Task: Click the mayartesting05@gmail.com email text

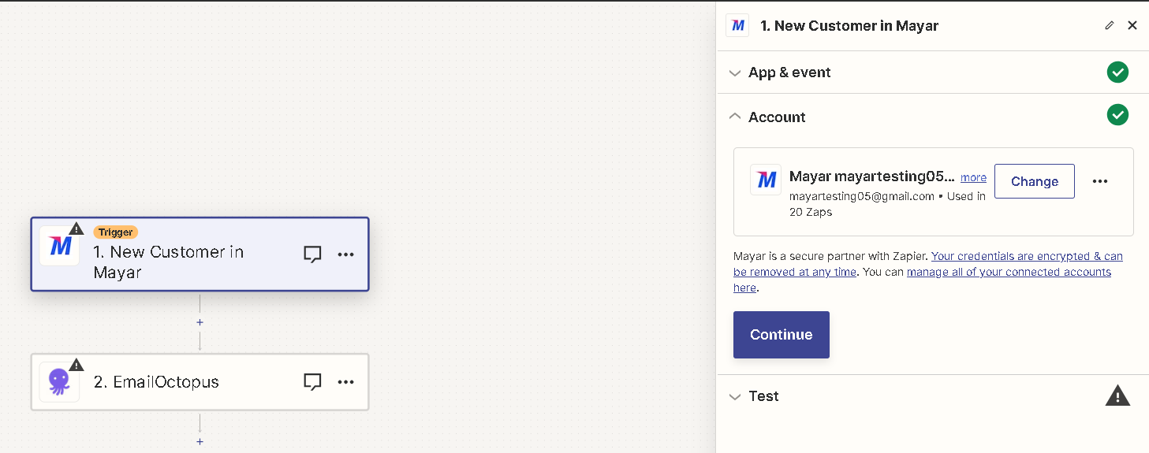Action: 862,196
